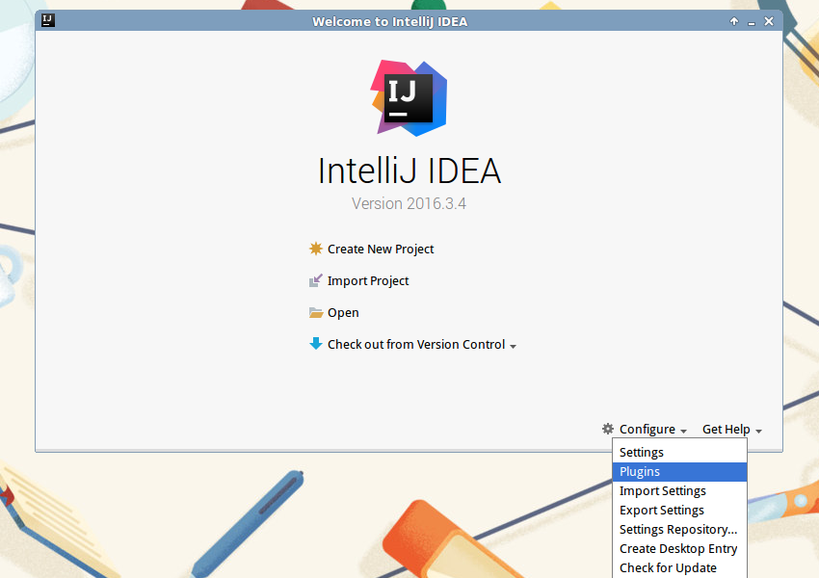Viewport: 819px width, 578px height.
Task: Select Settings from Configure menu
Action: click(679, 452)
